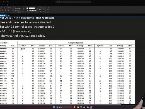145x109 pixels.
Task: Click the OneNote title bar search box
Action: click(73, 2)
